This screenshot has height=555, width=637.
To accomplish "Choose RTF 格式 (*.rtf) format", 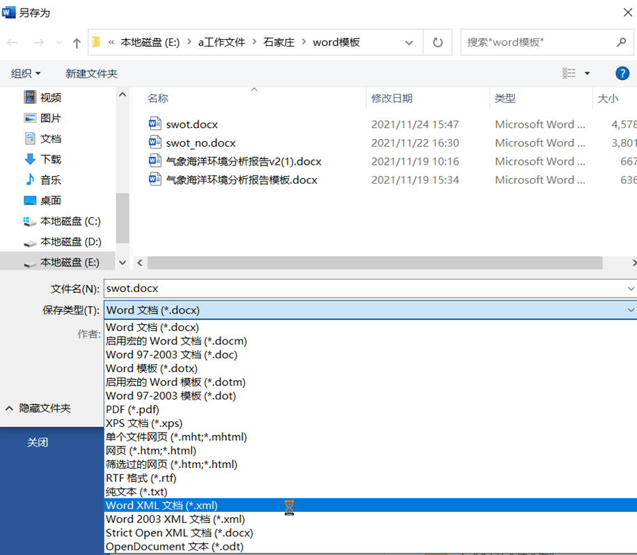I will (x=370, y=478).
